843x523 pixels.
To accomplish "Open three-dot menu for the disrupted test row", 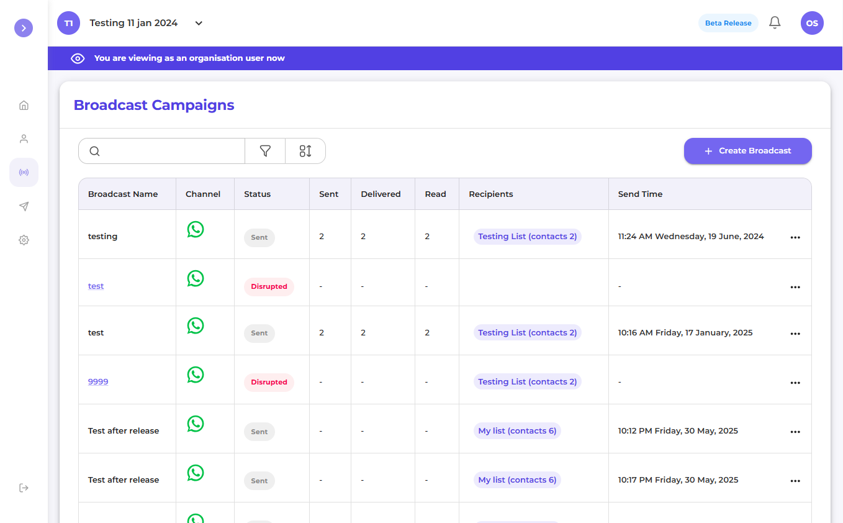I will pyautogui.click(x=795, y=287).
